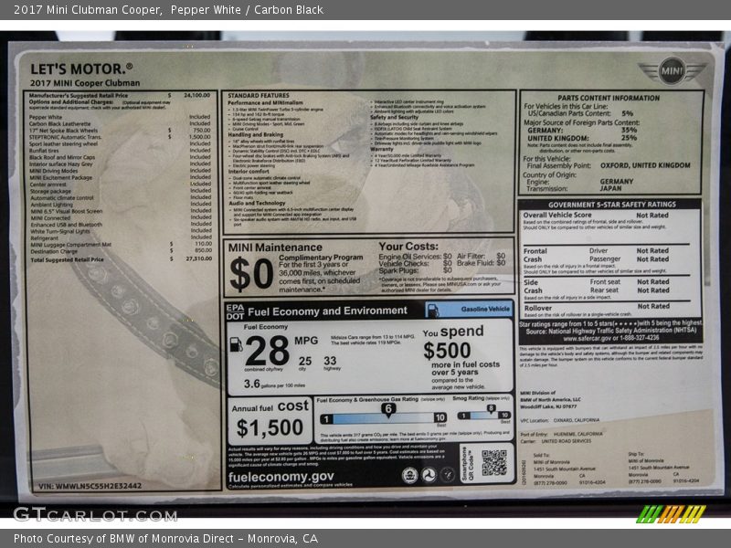Click 'UNITED KINGDOM: 25%' parts line
731x548 pixels.
pos(582,138)
